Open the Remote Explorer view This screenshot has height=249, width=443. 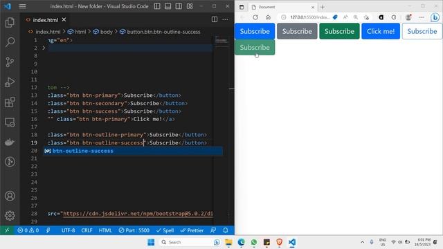(10, 122)
